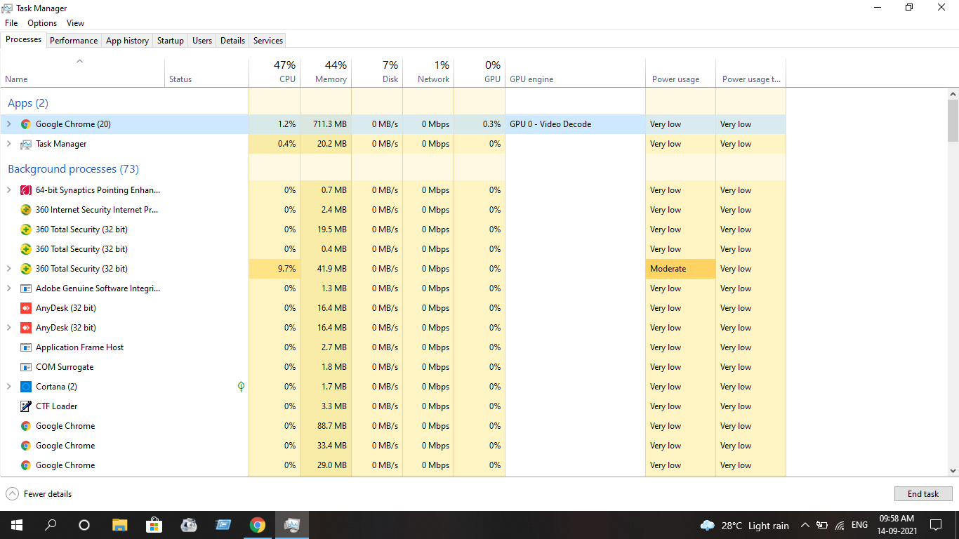This screenshot has height=539, width=959.
Task: Expand the Google Chrome (20) app group
Action: 9,124
